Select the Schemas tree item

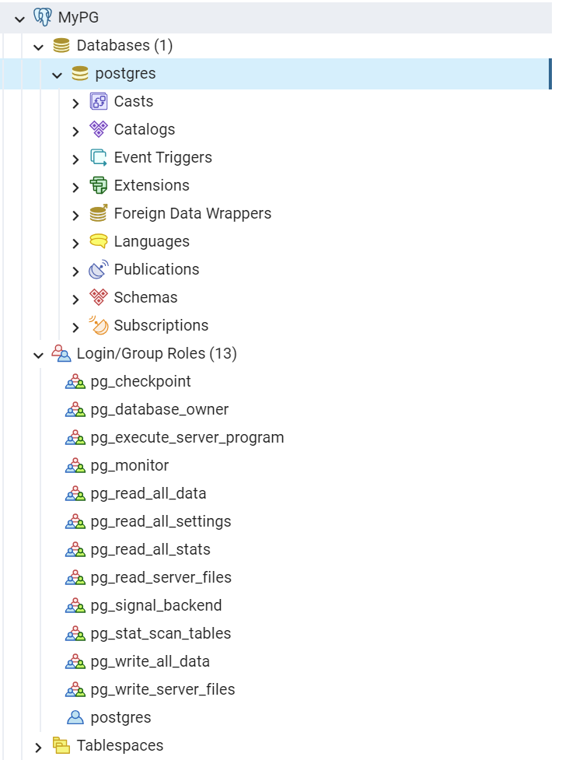(146, 298)
